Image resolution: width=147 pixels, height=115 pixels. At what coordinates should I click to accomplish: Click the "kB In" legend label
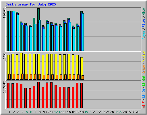[x=144, y=93]
